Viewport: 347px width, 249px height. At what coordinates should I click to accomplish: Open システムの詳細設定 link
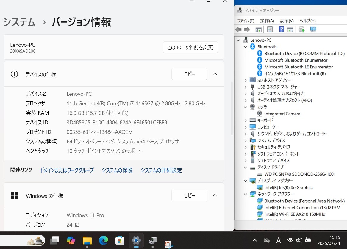(161, 170)
